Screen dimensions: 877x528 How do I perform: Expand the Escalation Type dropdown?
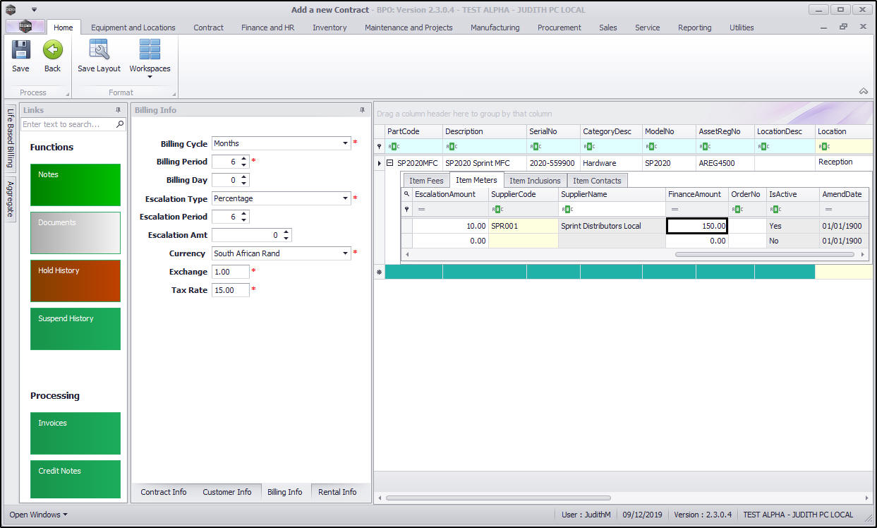(x=345, y=198)
